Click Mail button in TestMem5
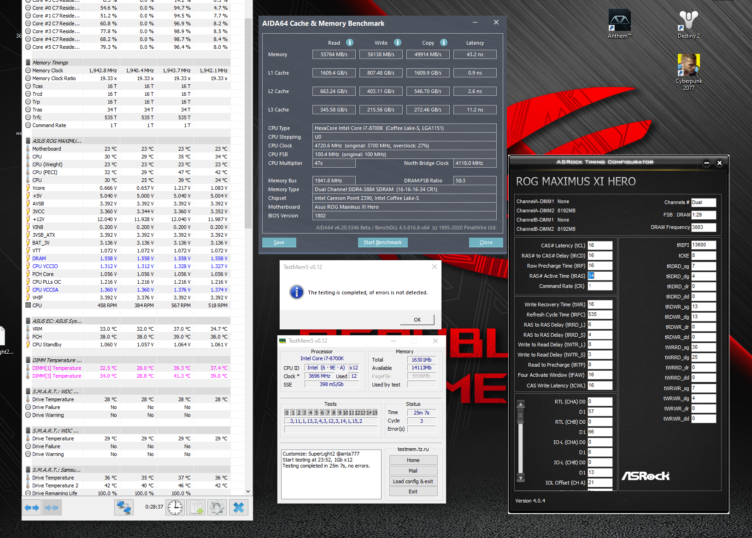This screenshot has width=752, height=538. click(413, 471)
